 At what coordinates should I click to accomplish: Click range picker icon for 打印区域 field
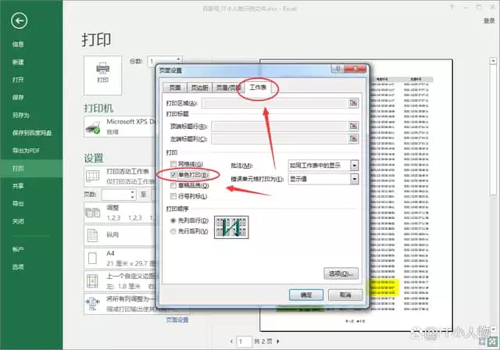(x=353, y=103)
